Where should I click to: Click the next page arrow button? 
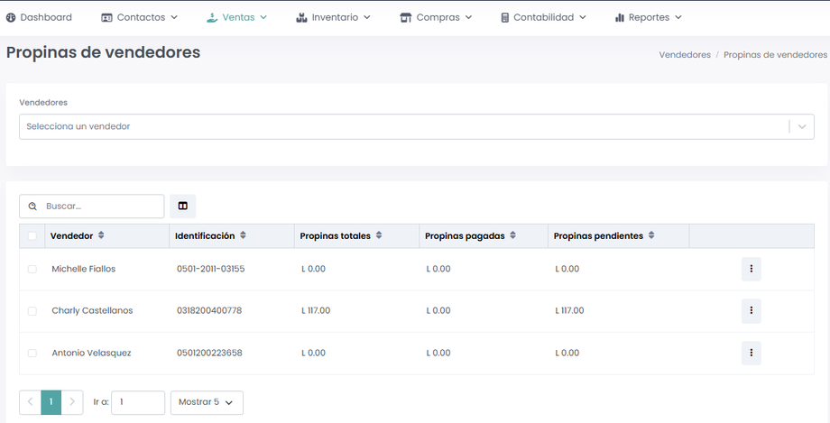pos(73,402)
